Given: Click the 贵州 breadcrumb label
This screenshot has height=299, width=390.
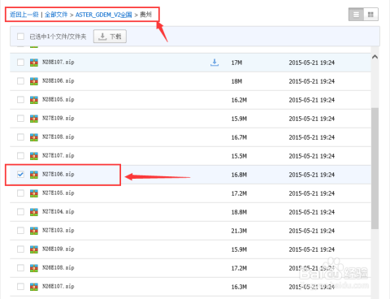Looking at the screenshot, I should pos(145,15).
